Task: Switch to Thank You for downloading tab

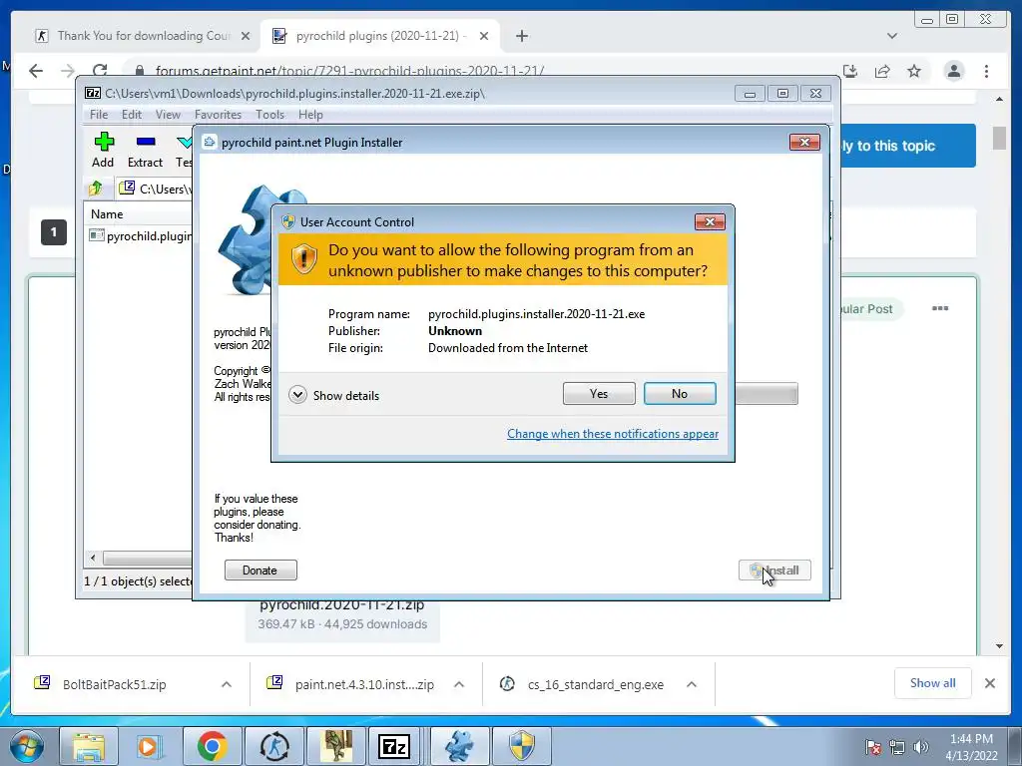Action: point(144,36)
